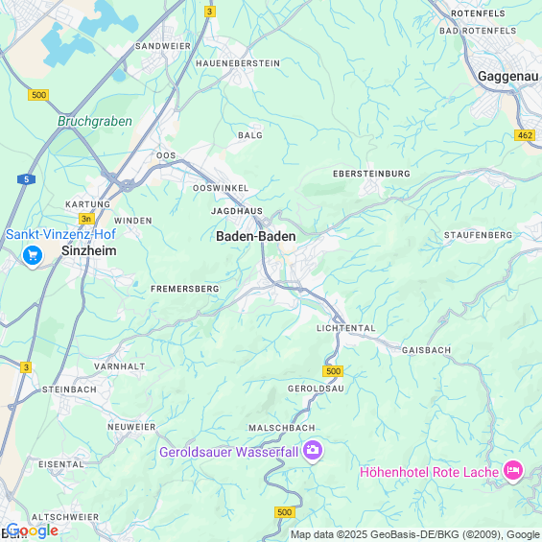Viewport: 542px width, 542px height.
Task: Click the Ebersteinburg district label
Action: coord(371,174)
